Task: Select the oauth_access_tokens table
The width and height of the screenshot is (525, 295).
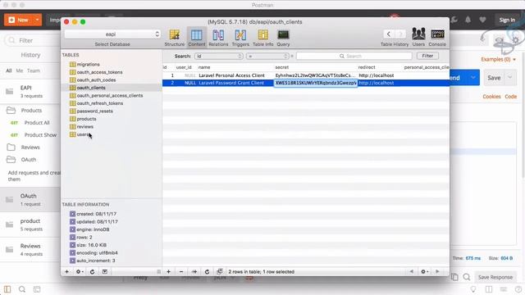Action: pos(99,72)
